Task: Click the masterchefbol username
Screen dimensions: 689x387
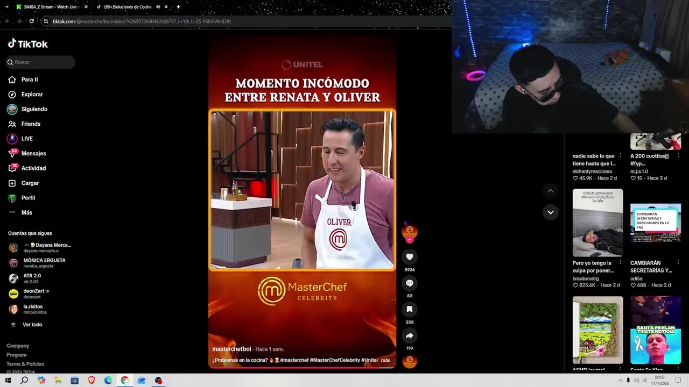Action: click(x=231, y=349)
